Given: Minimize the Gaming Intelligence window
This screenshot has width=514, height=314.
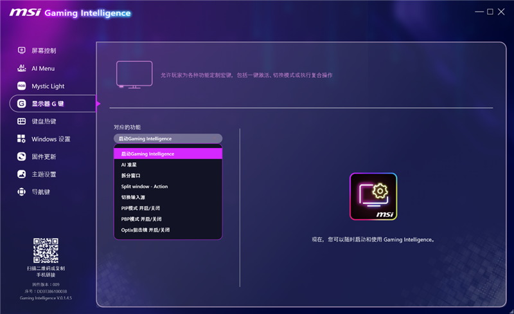Looking at the screenshot, I should pos(479,12).
